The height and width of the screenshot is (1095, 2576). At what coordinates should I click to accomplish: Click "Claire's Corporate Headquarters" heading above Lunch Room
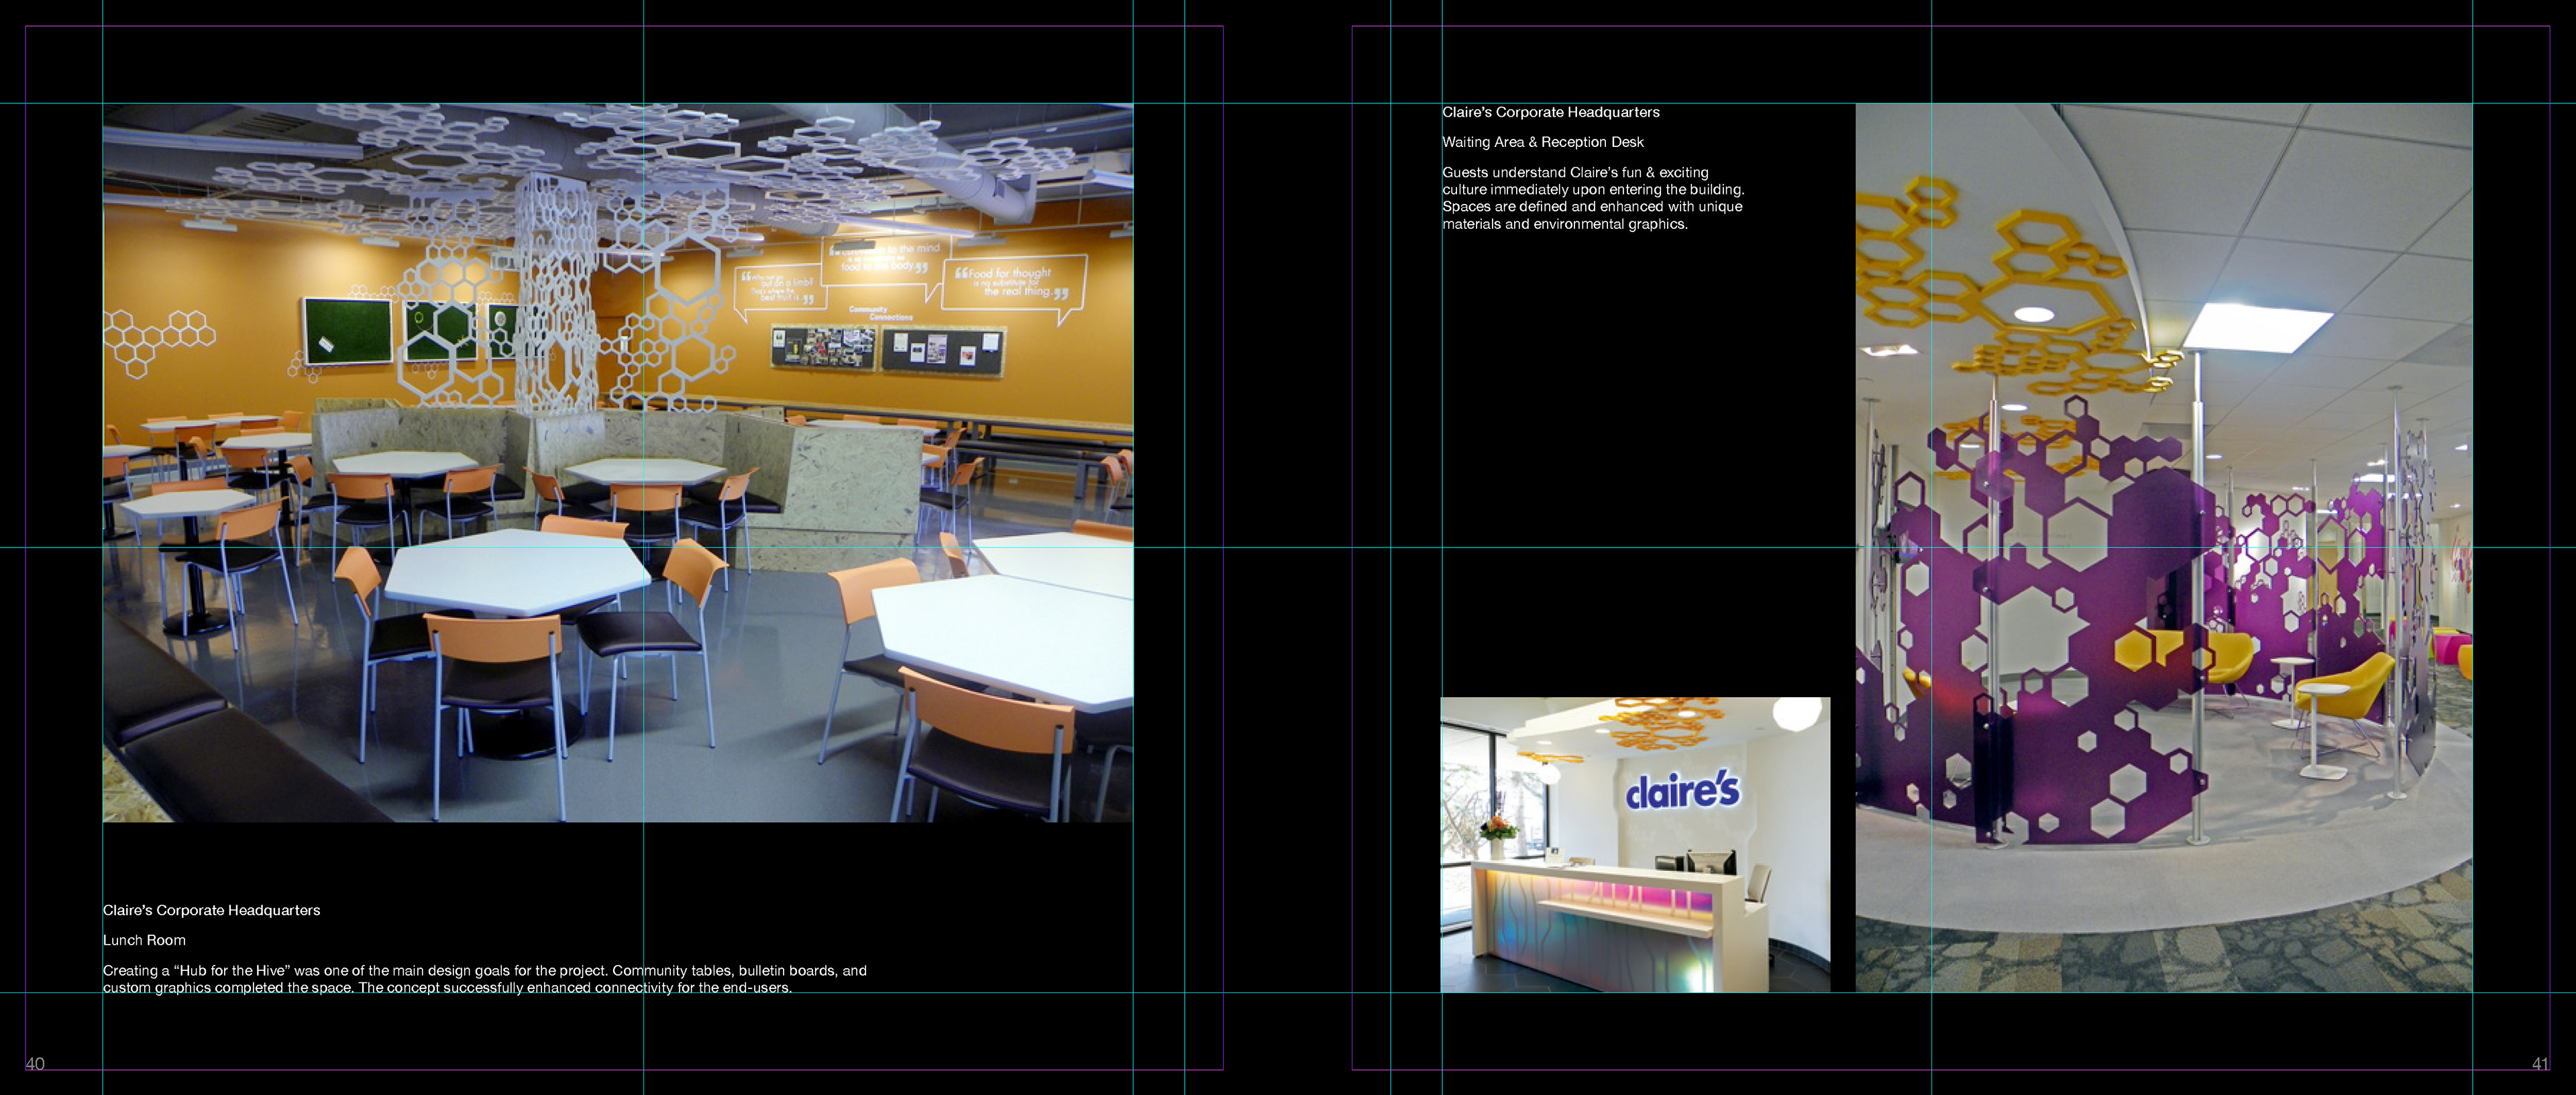(x=212, y=910)
